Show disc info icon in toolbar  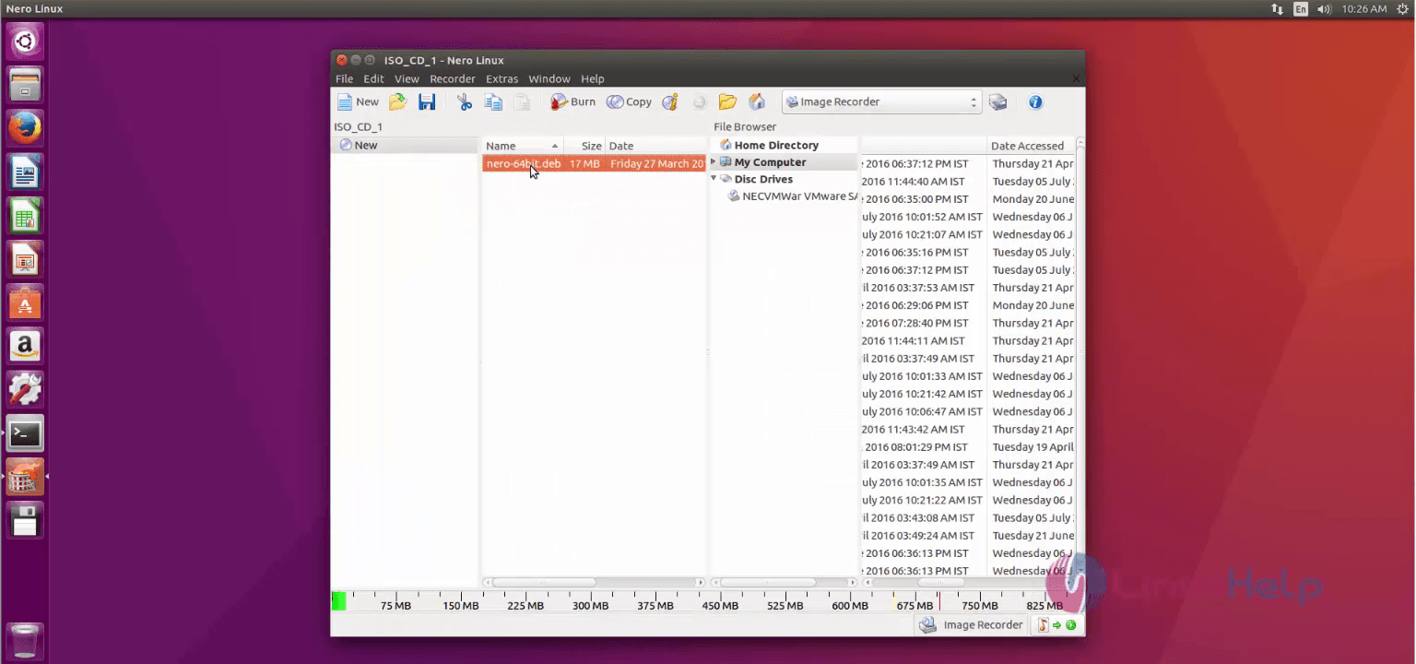[x=670, y=102]
